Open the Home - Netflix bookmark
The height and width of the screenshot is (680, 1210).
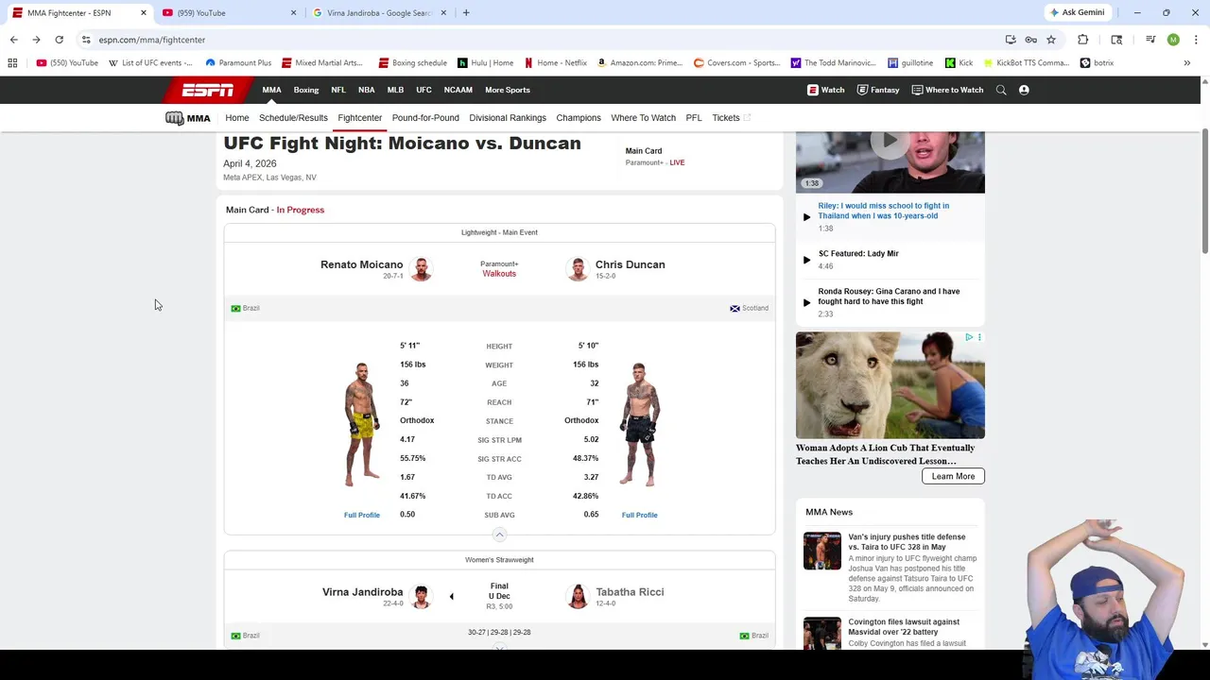coord(556,63)
